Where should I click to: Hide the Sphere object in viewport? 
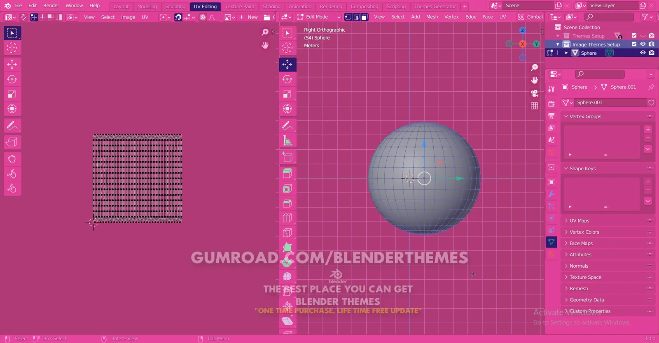click(x=643, y=53)
